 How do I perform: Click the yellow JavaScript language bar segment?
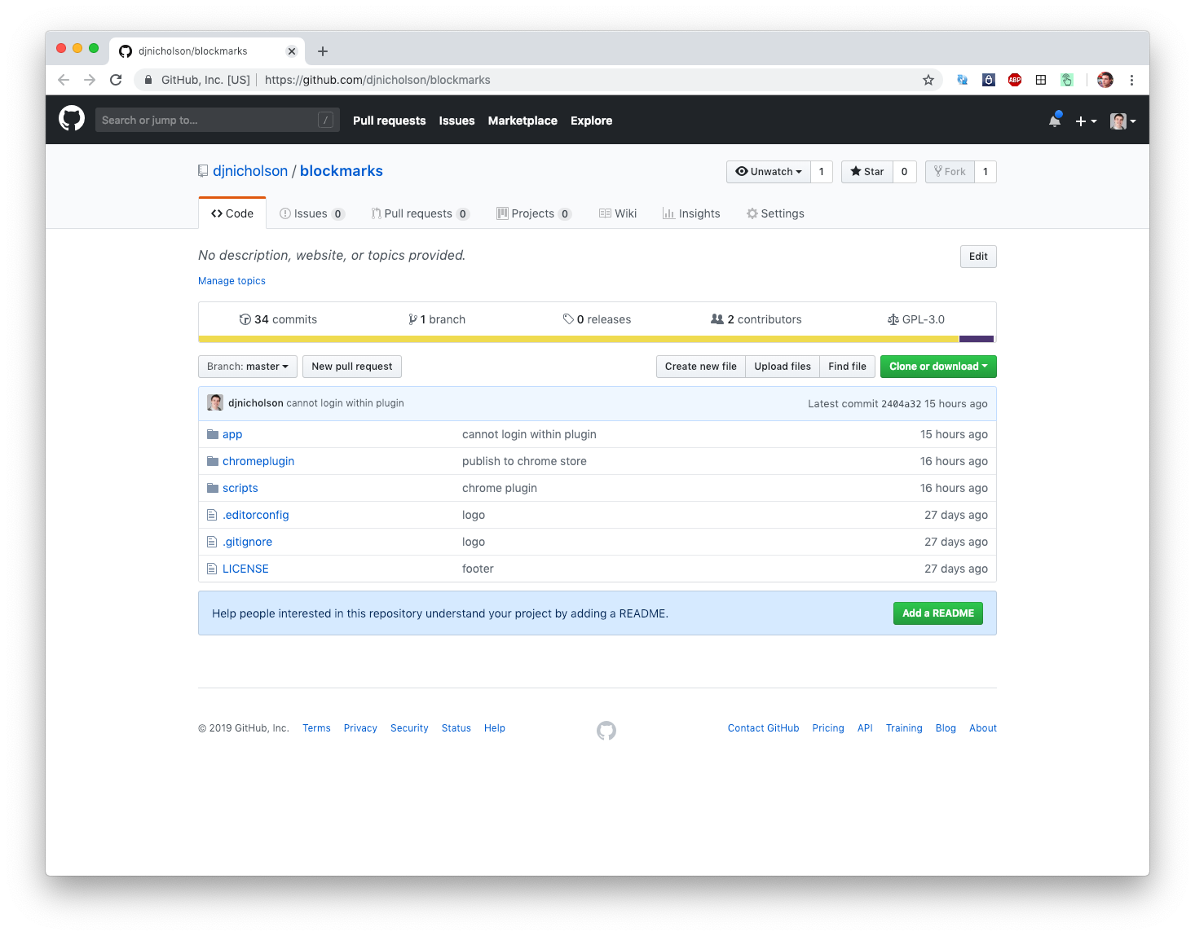click(x=579, y=339)
